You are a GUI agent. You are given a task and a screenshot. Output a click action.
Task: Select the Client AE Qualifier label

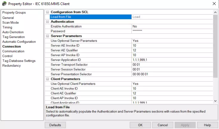(64, 93)
